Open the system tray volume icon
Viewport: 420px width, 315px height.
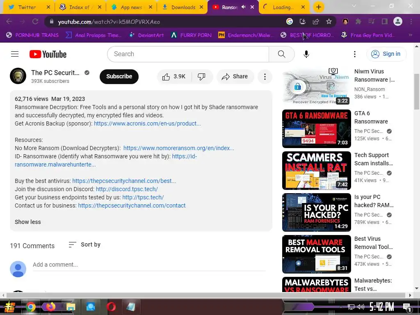tap(361, 307)
